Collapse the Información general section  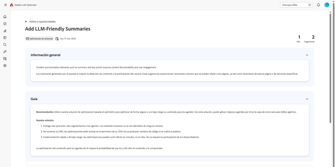pos(307,55)
